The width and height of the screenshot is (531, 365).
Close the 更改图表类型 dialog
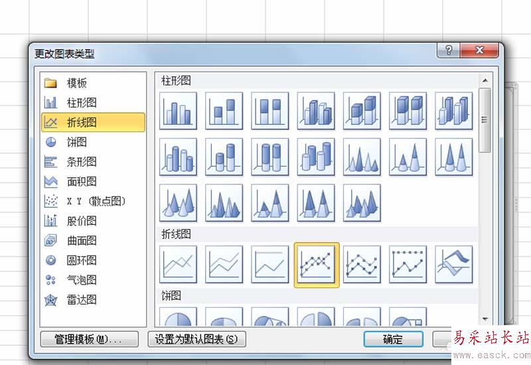tap(479, 50)
